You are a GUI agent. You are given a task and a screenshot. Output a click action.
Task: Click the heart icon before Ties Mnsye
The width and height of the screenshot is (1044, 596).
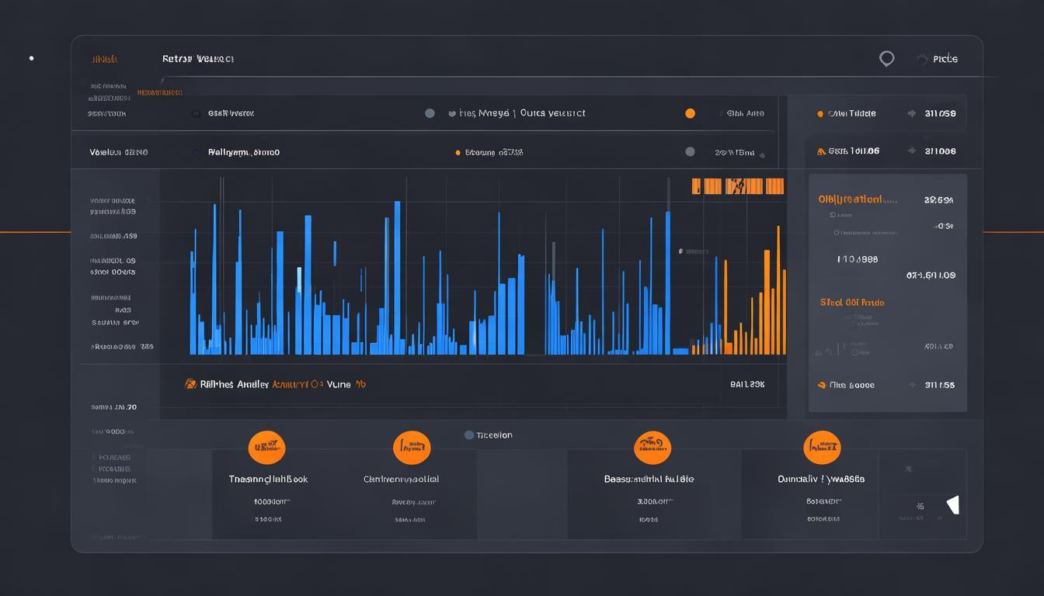tap(452, 113)
